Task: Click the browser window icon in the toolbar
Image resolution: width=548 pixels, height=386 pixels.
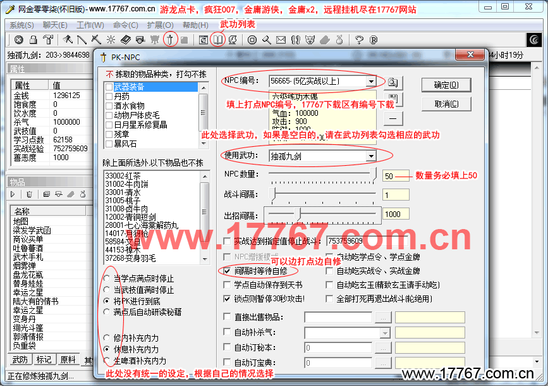Action: click(x=204, y=40)
